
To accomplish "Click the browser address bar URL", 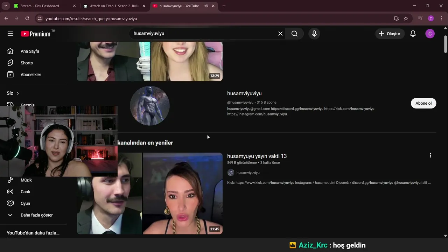I will (x=91, y=19).
